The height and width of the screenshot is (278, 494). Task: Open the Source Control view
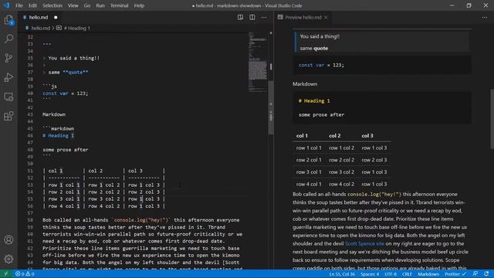tap(8, 58)
